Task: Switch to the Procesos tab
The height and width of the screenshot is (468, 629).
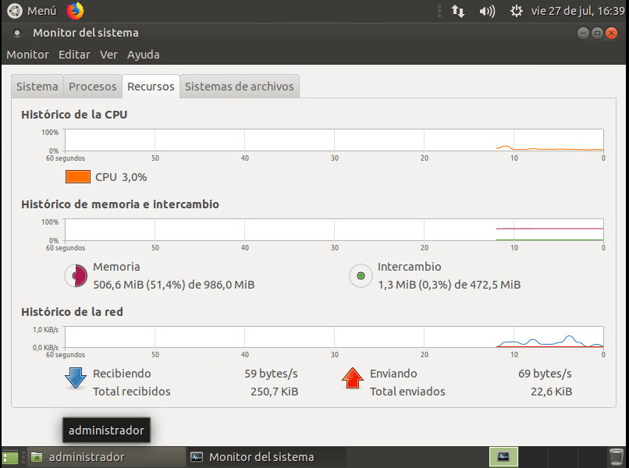Action: 92,86
